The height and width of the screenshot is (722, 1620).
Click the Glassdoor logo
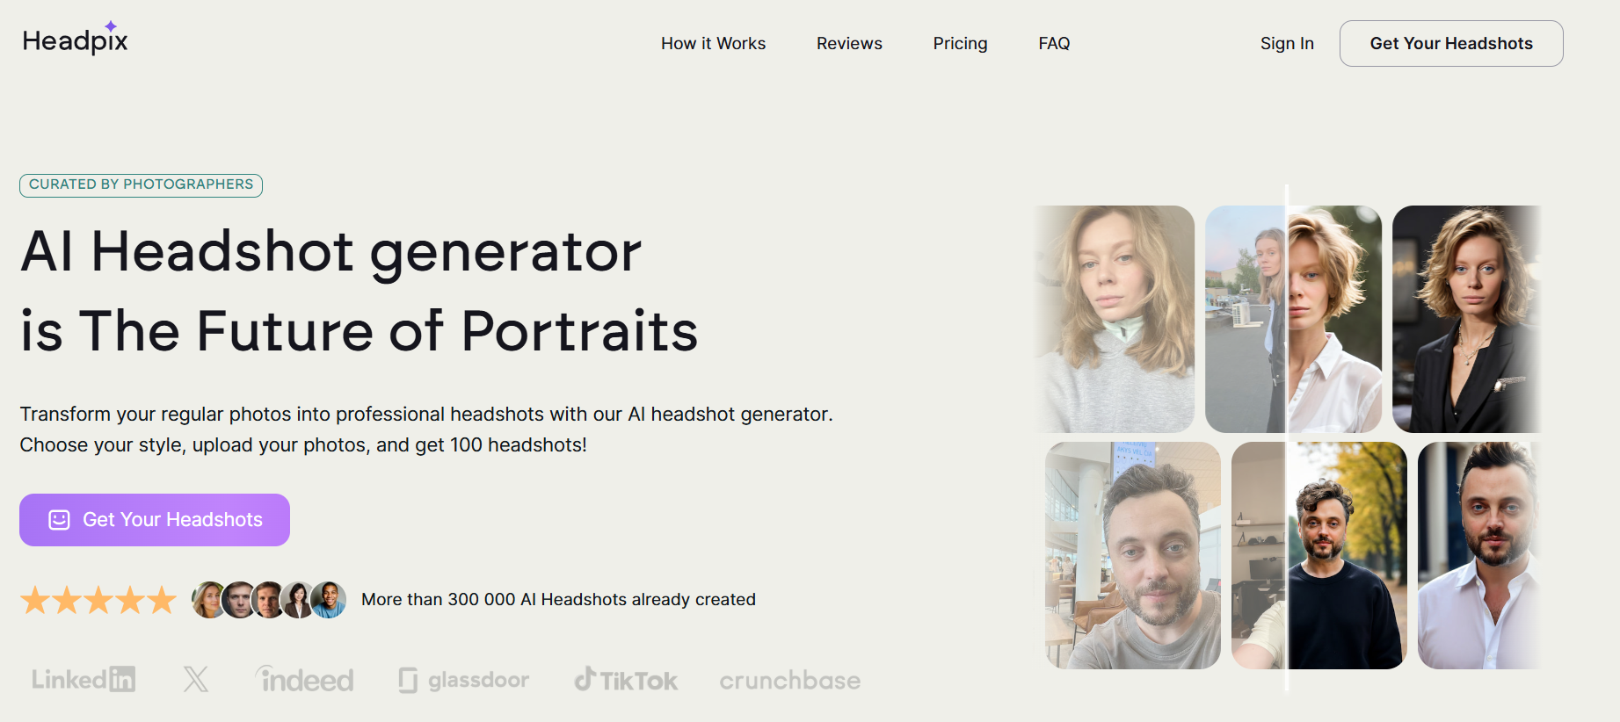click(x=463, y=680)
